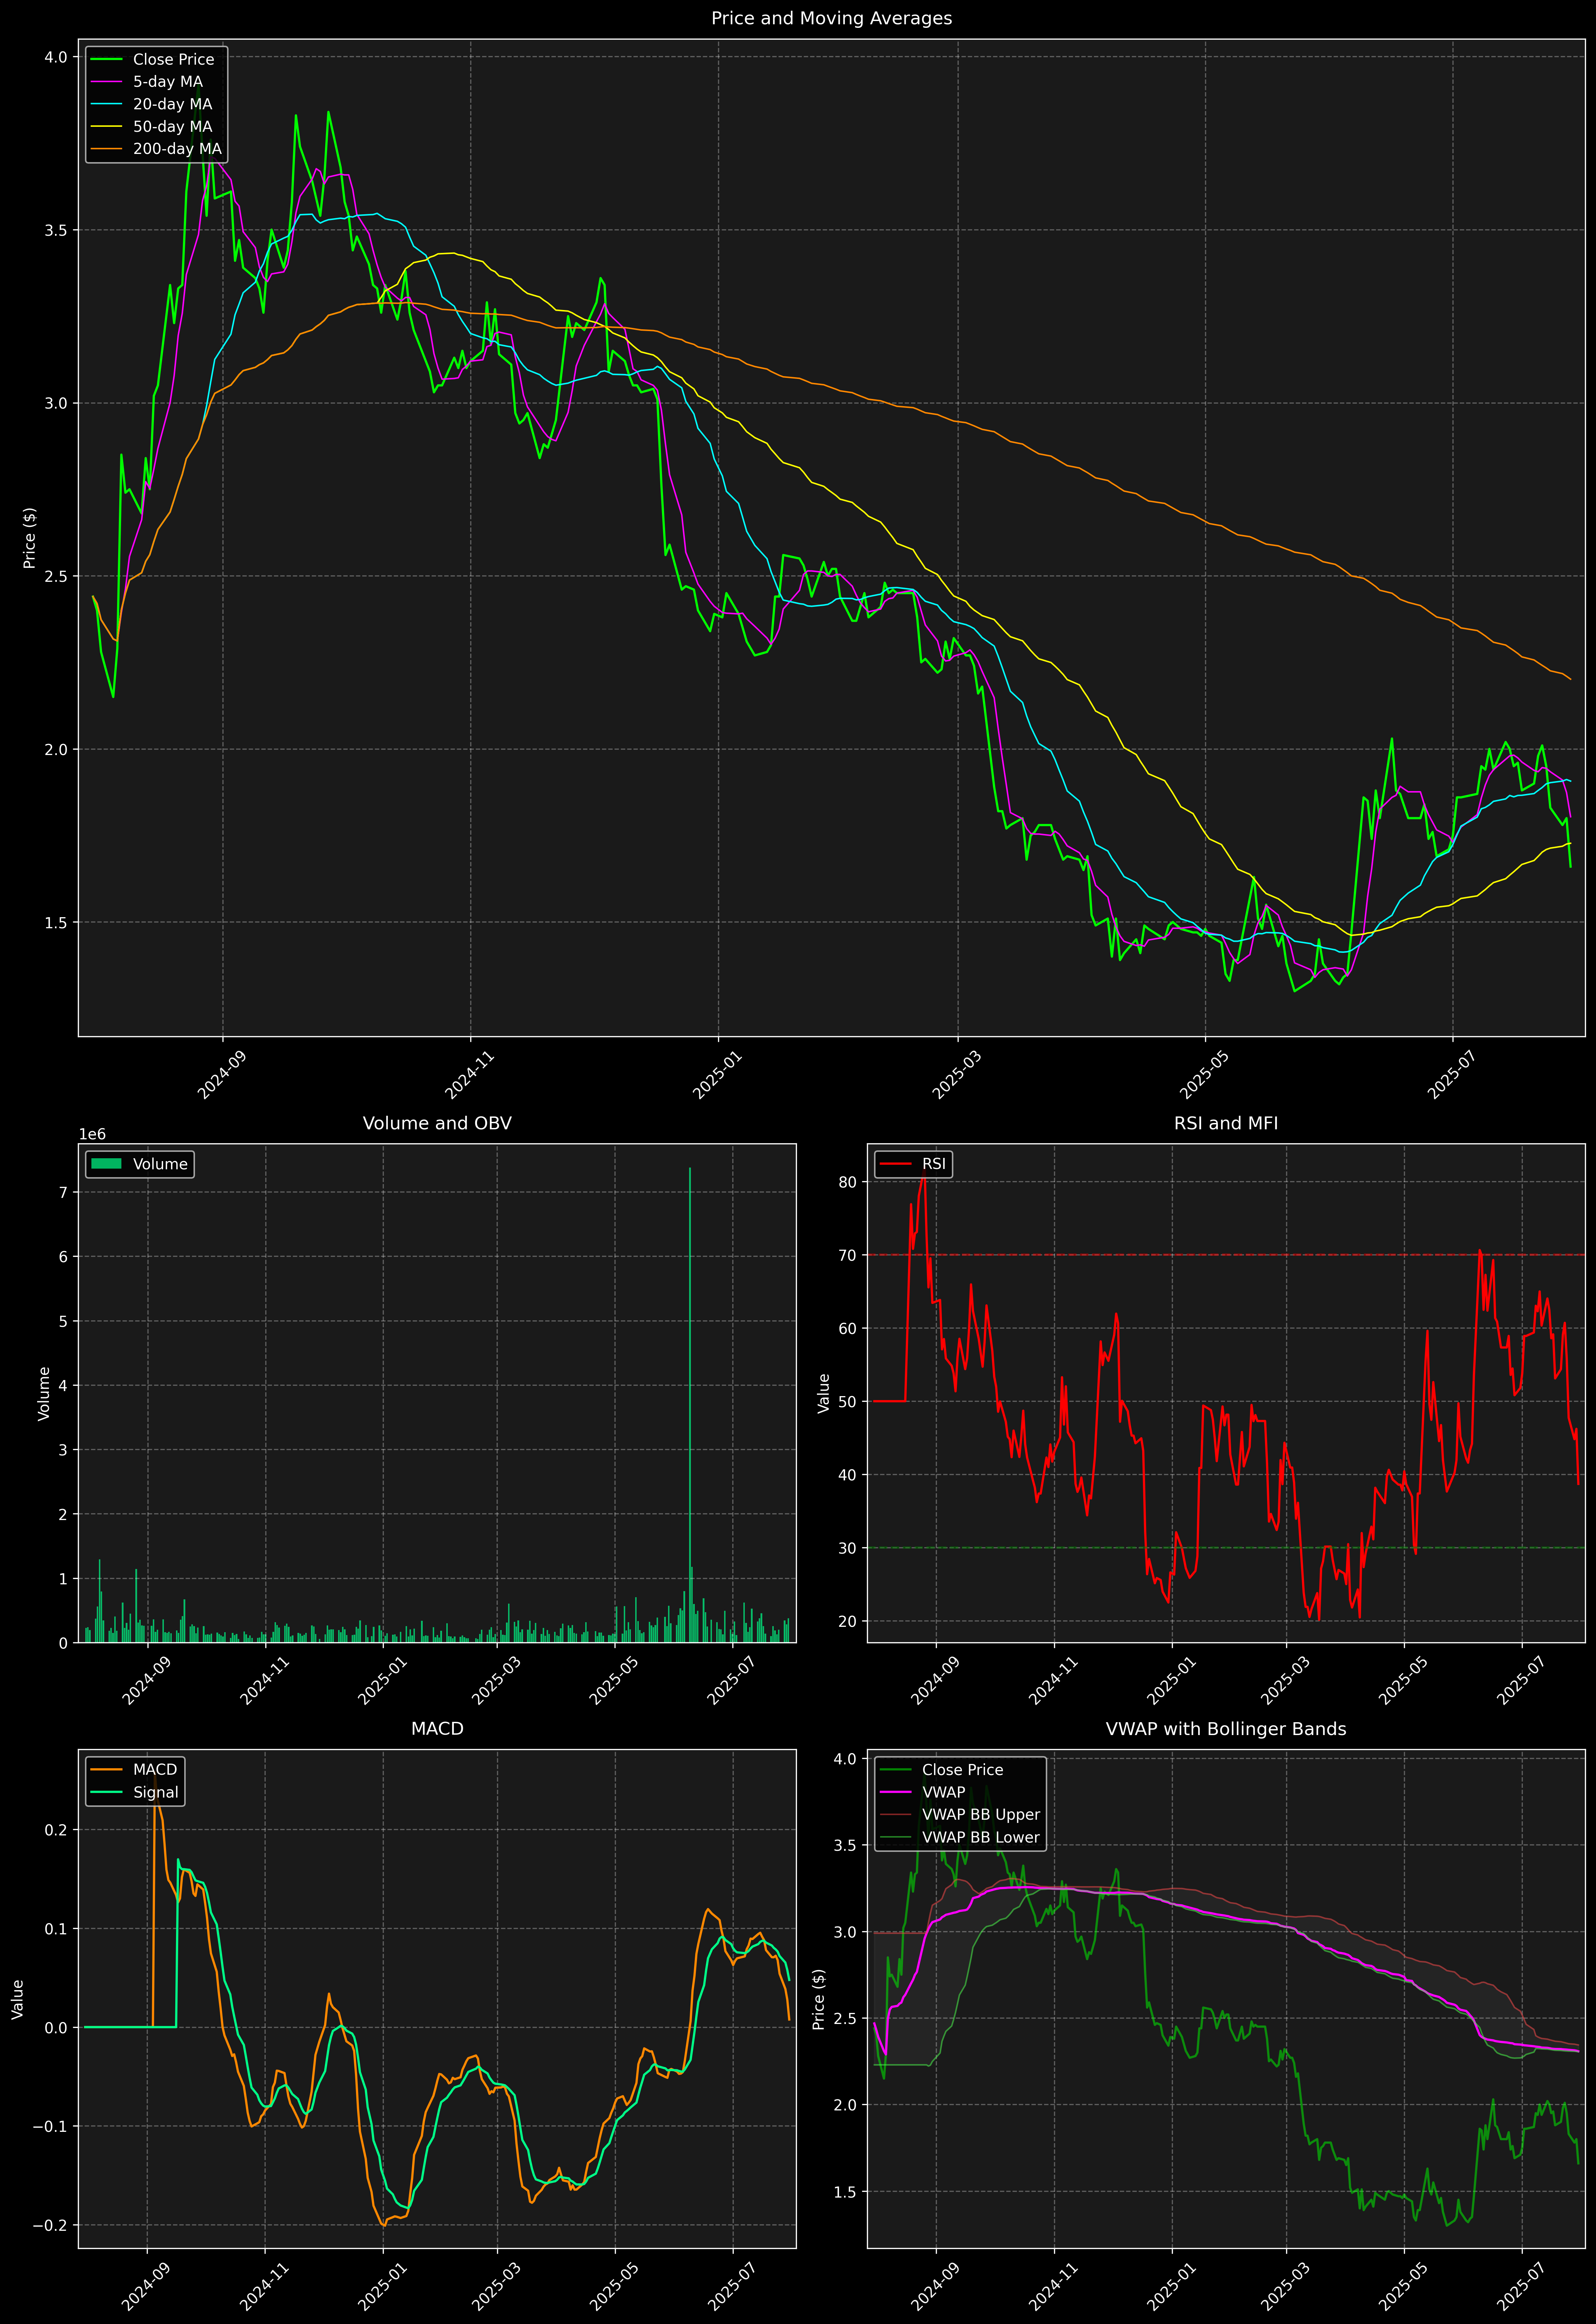Click the 'Value' y-axis label of RSI chart
1596x2324 pixels.
click(824, 1393)
